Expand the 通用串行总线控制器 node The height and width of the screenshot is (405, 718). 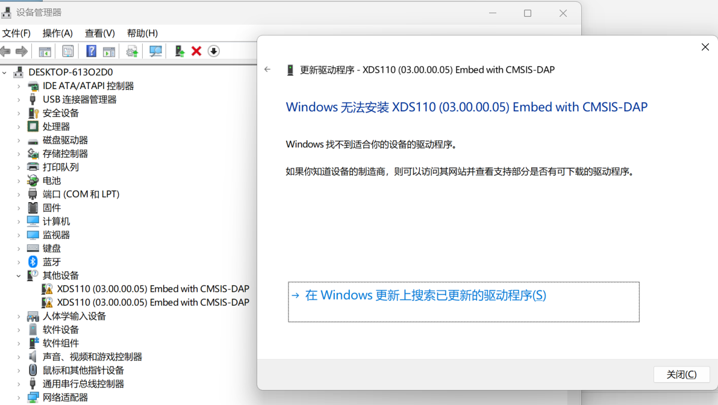point(19,383)
